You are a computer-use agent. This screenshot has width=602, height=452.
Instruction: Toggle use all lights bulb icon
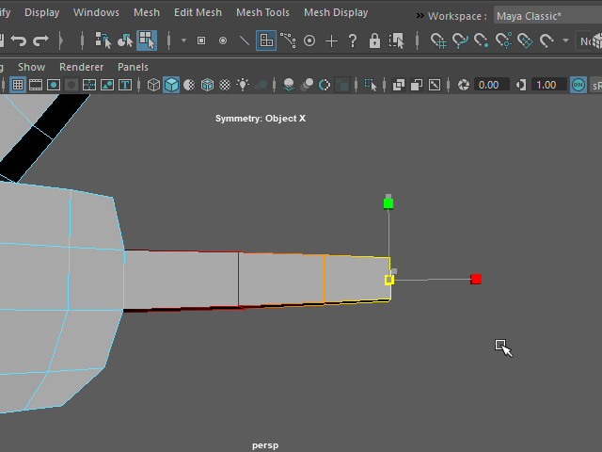pos(243,85)
